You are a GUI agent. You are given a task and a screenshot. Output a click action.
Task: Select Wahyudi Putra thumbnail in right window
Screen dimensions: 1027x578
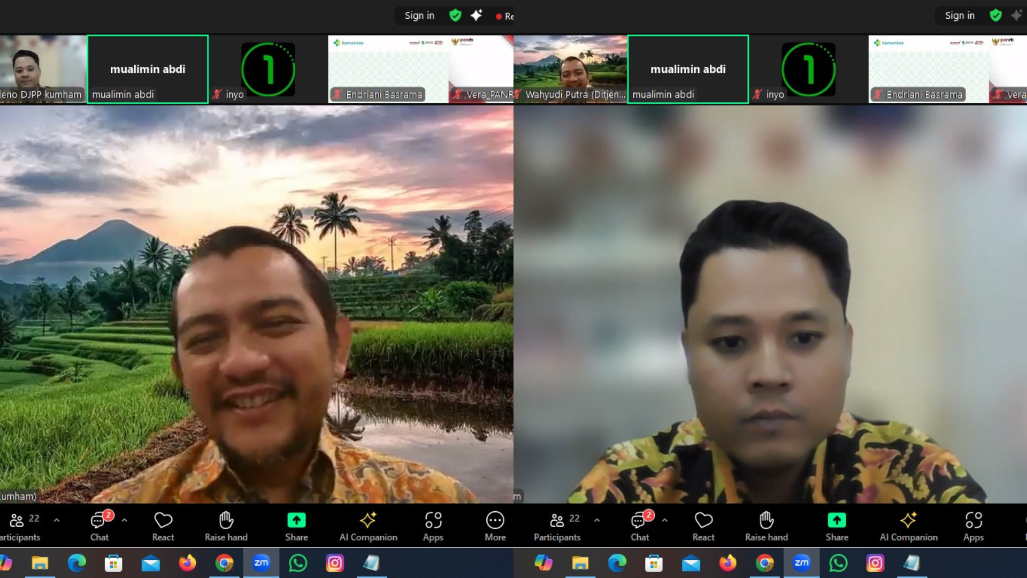pyautogui.click(x=570, y=69)
